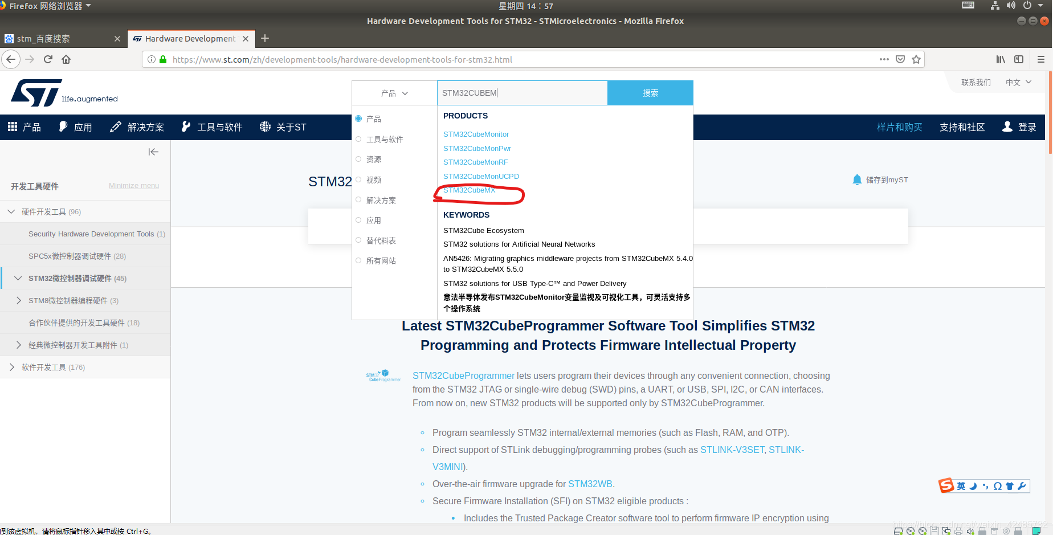Image resolution: width=1053 pixels, height=535 pixels.
Task: Collapse sidebar with arrow-to-bar icon
Action: 153,152
